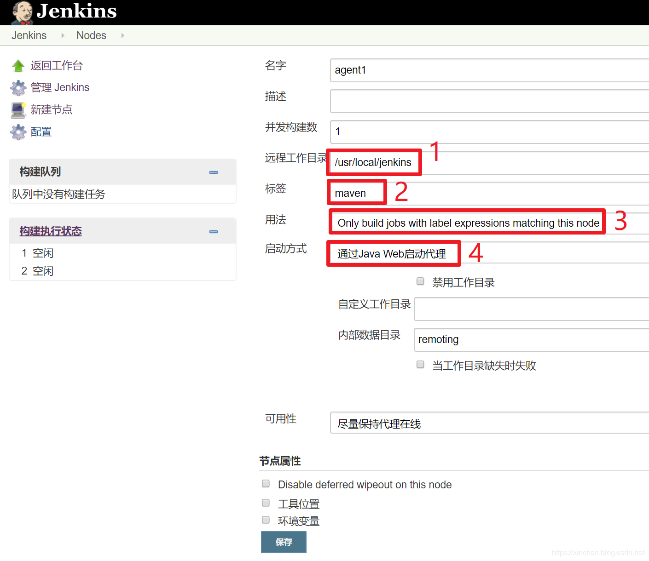Collapse the 构建队列 panel with minus icon
The height and width of the screenshot is (561, 649).
[x=214, y=172]
